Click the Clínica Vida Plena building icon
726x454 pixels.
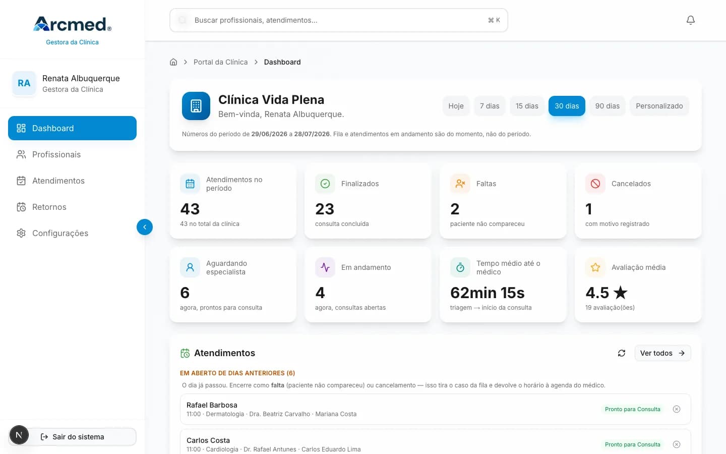(196, 106)
